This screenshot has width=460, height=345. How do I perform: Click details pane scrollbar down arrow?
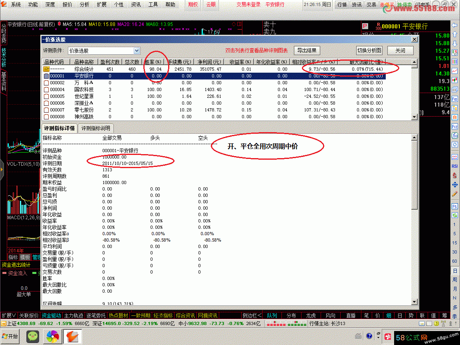[x=414, y=302]
